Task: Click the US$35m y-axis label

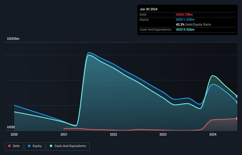Action: 13,39
